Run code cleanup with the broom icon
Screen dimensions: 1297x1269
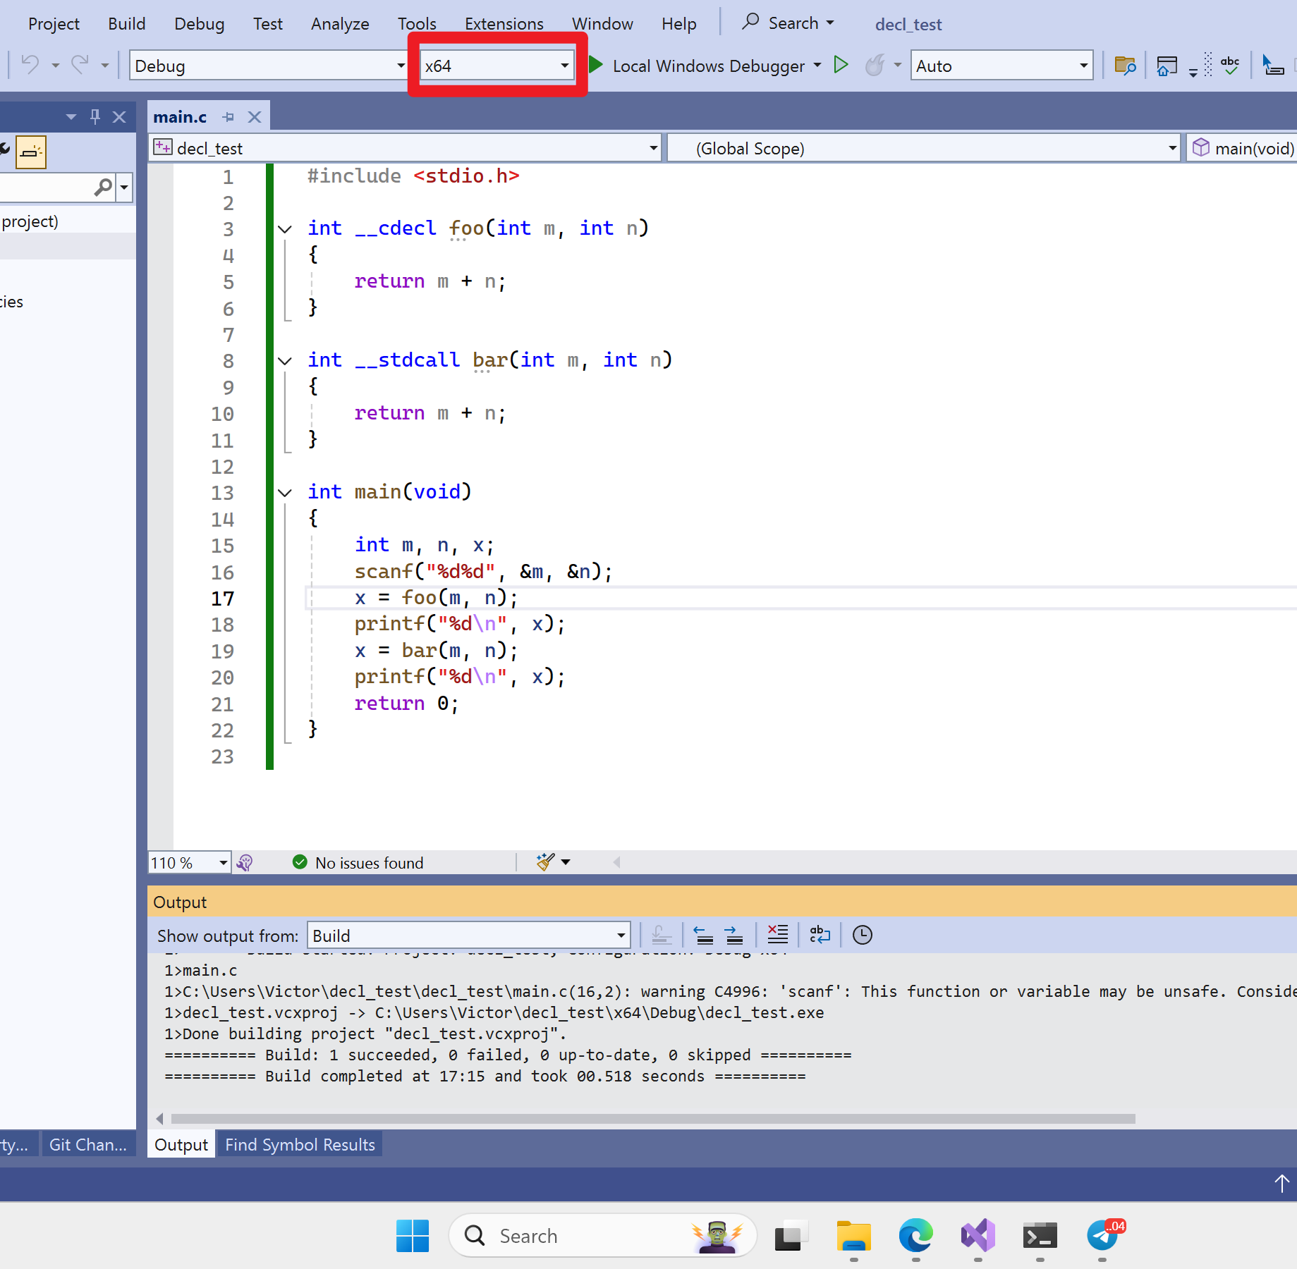click(x=545, y=862)
